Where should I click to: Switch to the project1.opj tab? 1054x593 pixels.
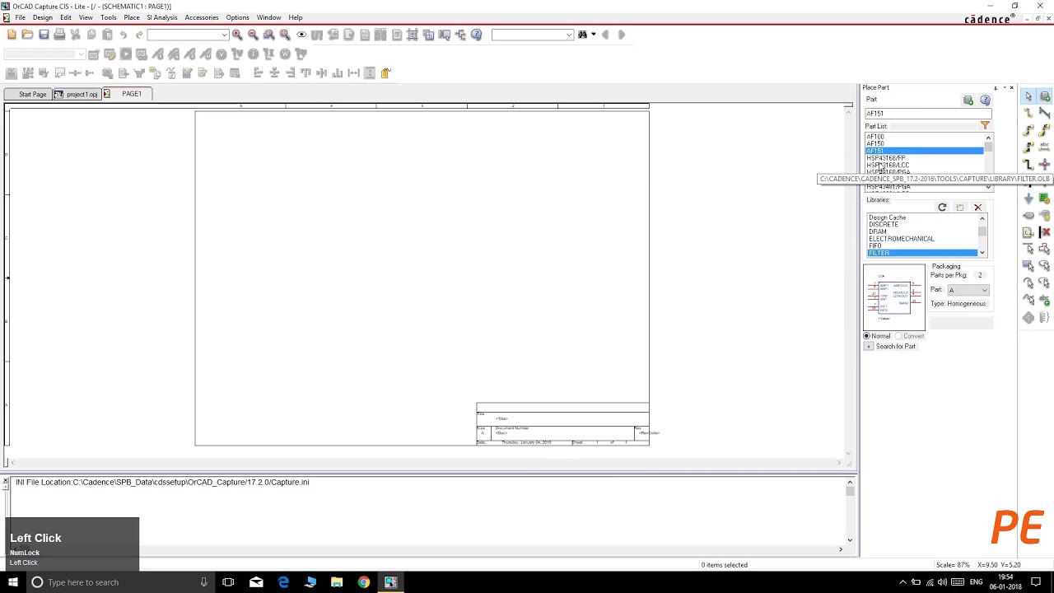(77, 94)
